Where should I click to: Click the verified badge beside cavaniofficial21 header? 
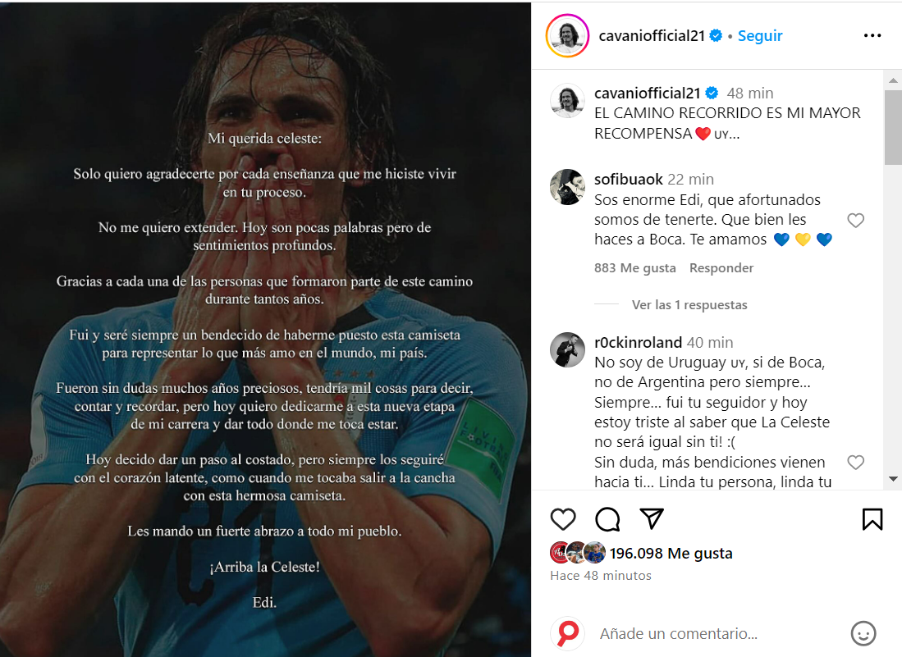[716, 35]
